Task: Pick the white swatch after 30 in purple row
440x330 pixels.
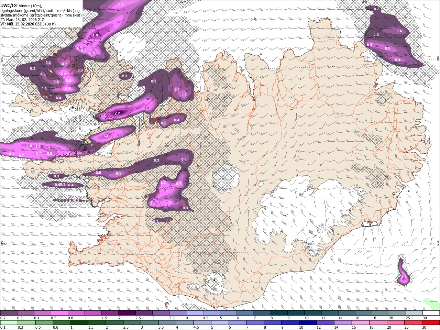Action: click(x=431, y=313)
